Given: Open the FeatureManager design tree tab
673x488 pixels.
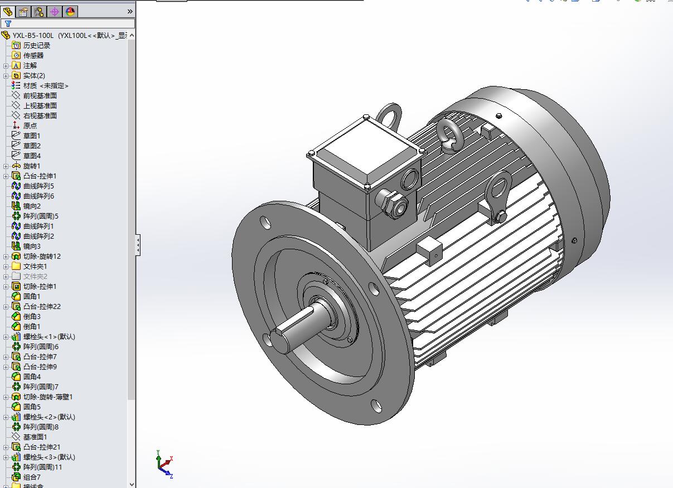Looking at the screenshot, I should tap(8, 11).
